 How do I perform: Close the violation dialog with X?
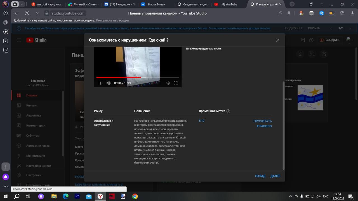click(278, 40)
